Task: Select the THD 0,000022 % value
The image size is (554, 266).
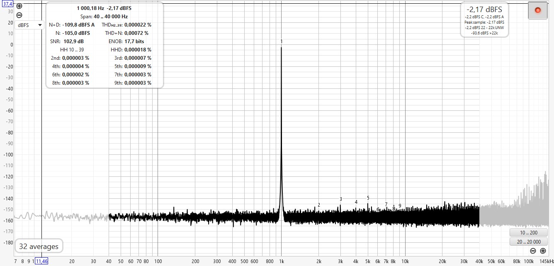Action: (138, 25)
